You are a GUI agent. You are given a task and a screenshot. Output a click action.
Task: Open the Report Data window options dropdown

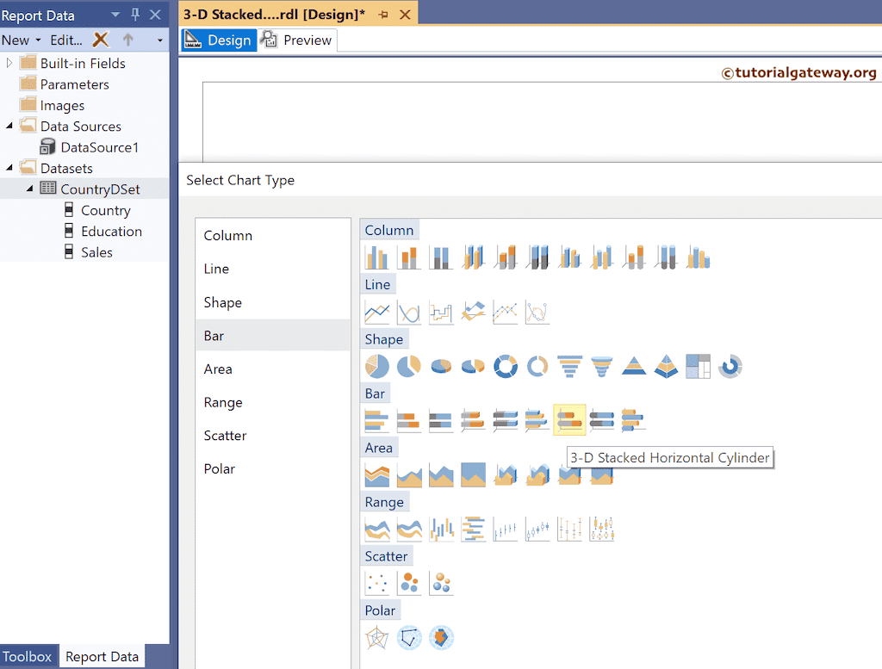115,15
